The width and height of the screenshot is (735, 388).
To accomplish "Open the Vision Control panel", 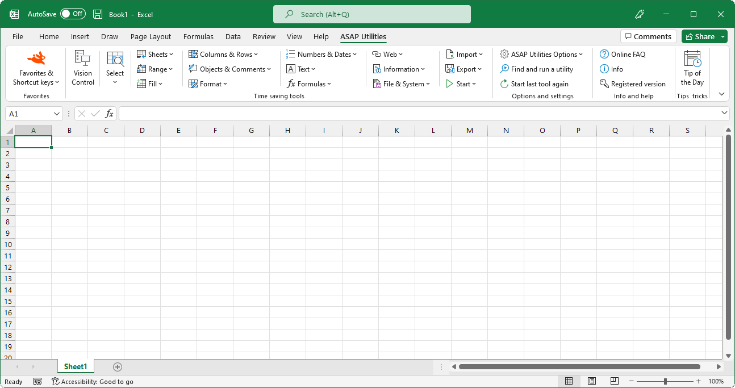I will point(82,68).
